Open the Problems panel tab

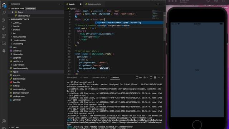(x=72, y=77)
